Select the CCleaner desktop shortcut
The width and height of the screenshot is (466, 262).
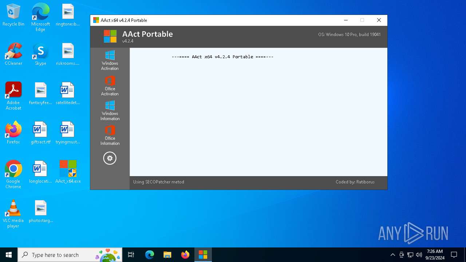13,55
